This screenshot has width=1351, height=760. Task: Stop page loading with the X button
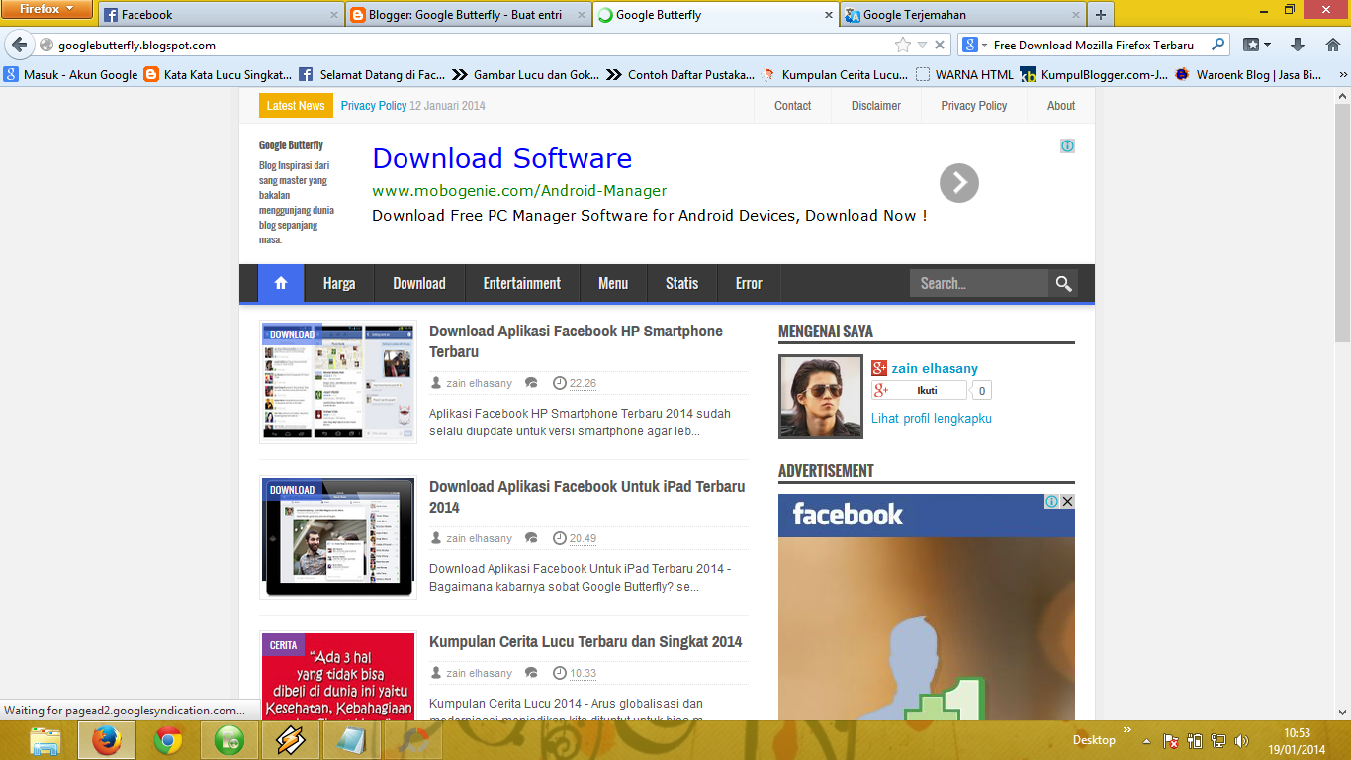tap(940, 45)
